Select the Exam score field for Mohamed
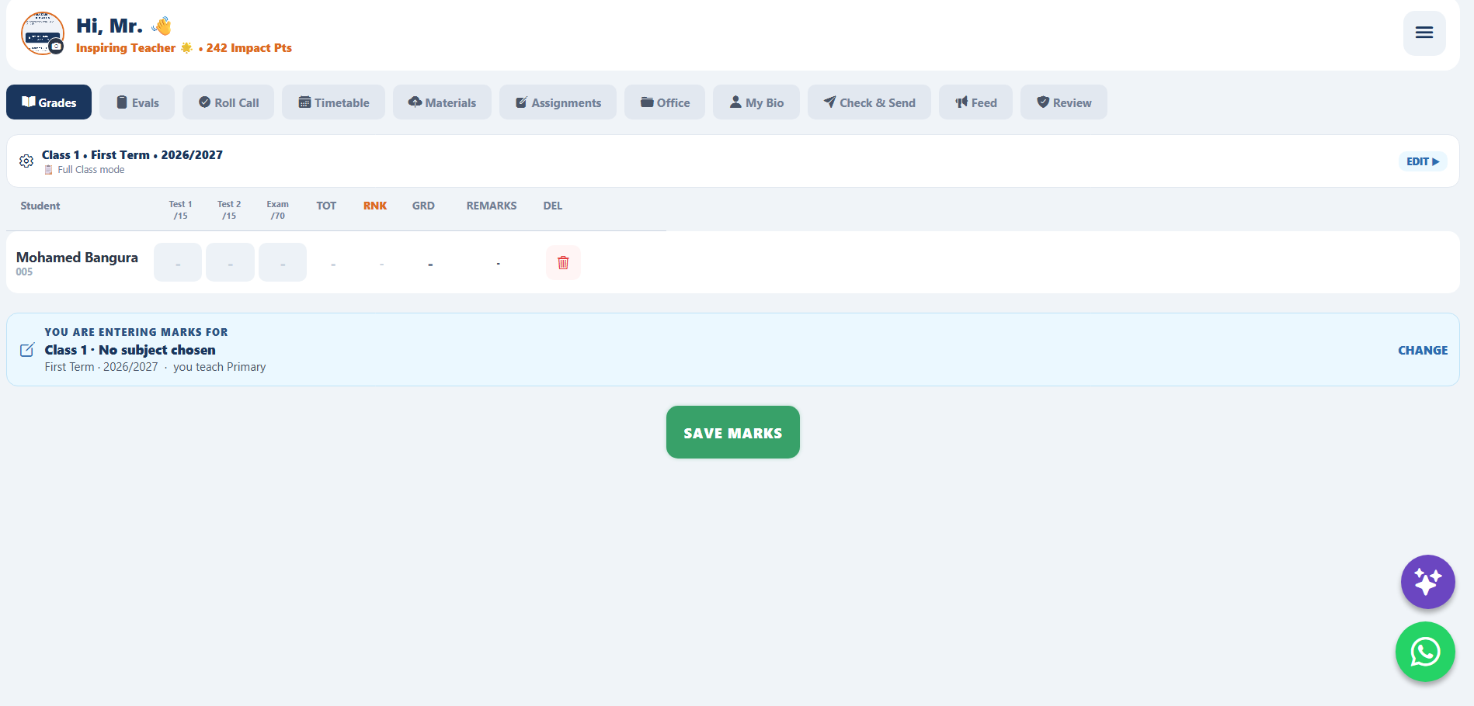 click(x=283, y=262)
